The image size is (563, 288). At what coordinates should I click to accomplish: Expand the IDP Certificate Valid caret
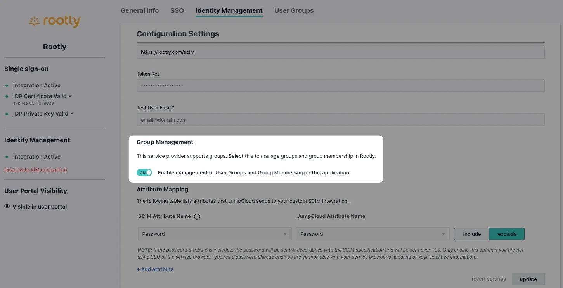click(70, 96)
